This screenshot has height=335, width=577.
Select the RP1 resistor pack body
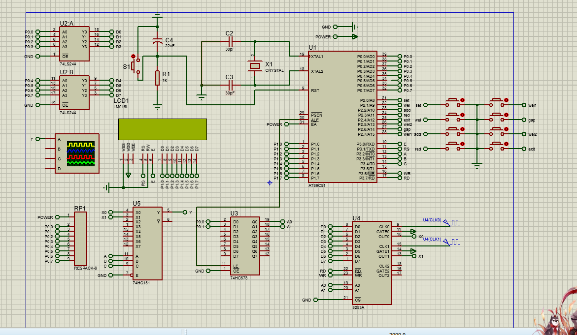[x=81, y=239]
